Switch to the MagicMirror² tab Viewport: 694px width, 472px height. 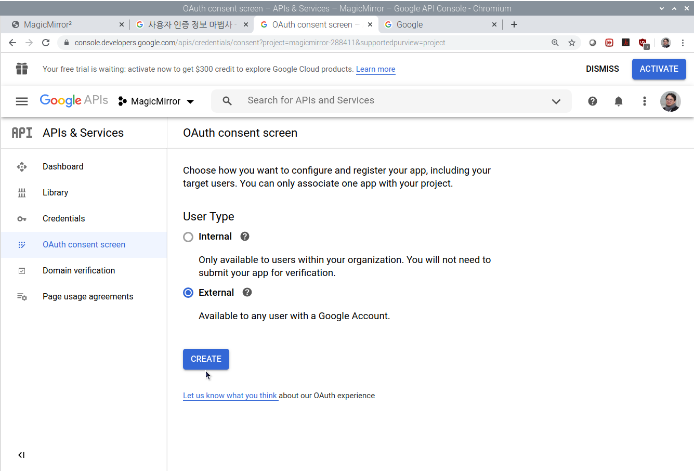[x=68, y=24]
